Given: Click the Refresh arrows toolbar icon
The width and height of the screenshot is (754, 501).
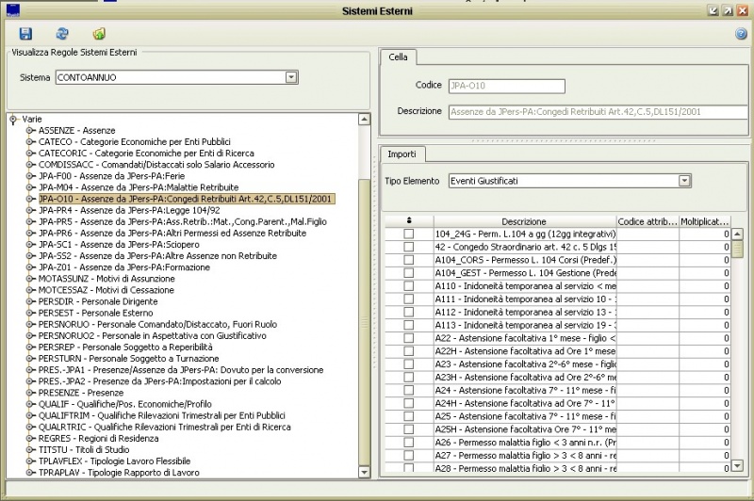Looking at the screenshot, I should click(62, 34).
